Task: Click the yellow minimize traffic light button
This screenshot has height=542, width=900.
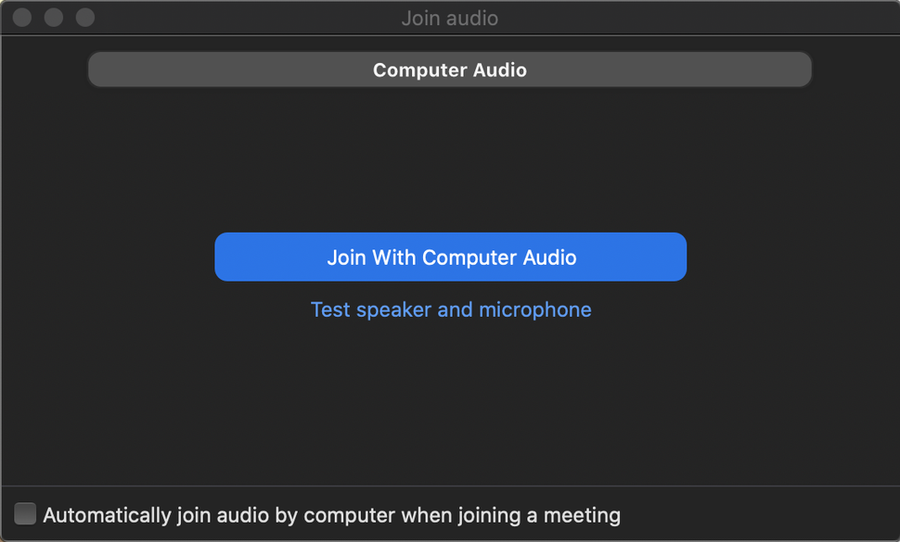Action: [52, 17]
